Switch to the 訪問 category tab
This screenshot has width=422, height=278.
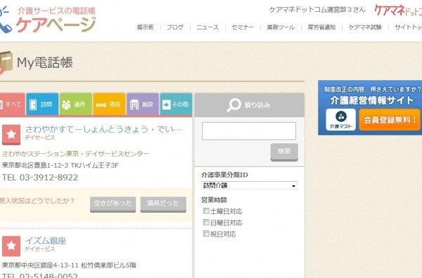[42, 104]
